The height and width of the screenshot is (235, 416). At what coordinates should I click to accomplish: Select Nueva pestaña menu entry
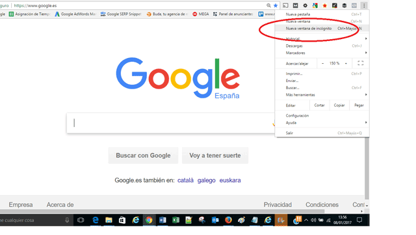pyautogui.click(x=322, y=14)
